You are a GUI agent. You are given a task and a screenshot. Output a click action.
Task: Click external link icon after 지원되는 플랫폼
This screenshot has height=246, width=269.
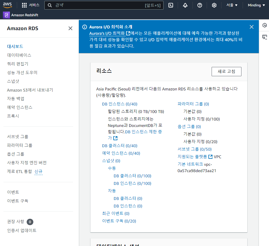(210, 157)
